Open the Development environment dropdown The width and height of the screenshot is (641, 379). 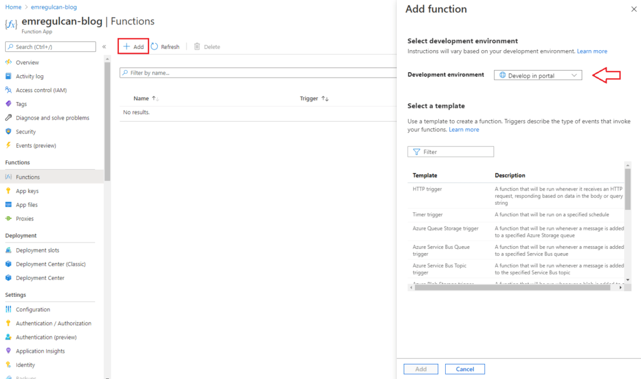pyautogui.click(x=538, y=75)
